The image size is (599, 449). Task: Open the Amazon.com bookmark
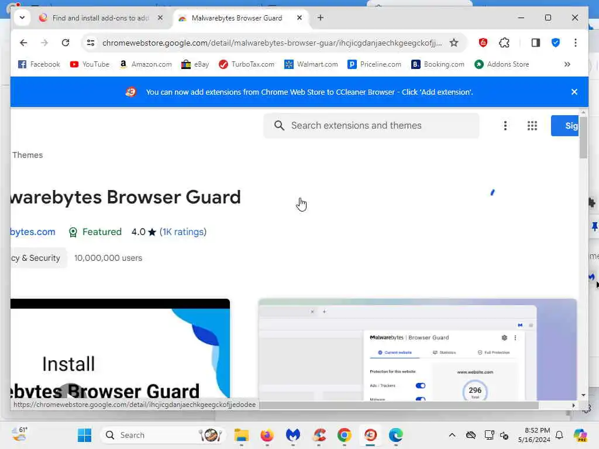pos(146,64)
